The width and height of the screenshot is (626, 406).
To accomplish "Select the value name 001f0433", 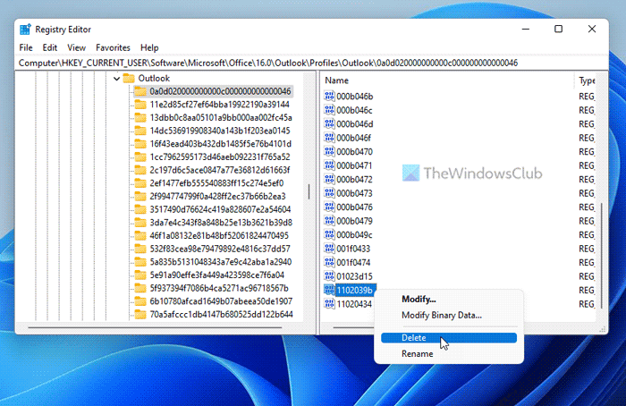I will coord(353,249).
